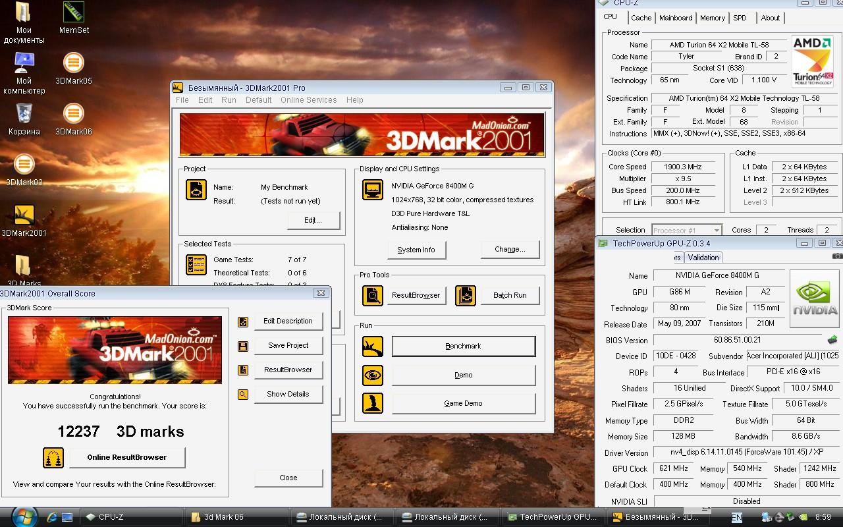Viewport: 843px width, 527px height.
Task: Open the Edit menu in 3DMark2001
Action: [x=205, y=100]
